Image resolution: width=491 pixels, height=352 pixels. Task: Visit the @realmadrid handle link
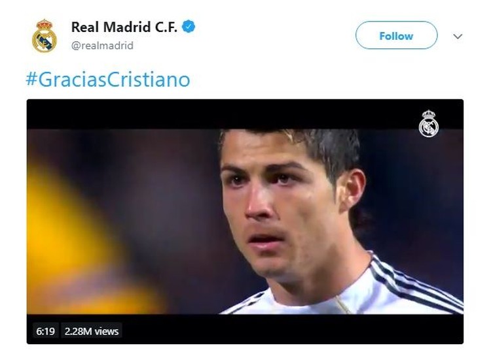pyautogui.click(x=102, y=46)
